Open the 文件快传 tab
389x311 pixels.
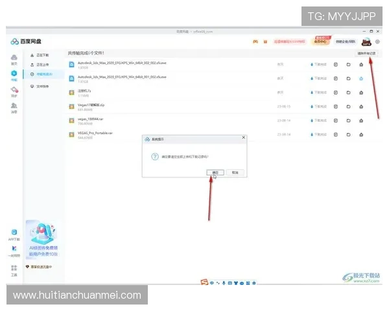(x=41, y=86)
